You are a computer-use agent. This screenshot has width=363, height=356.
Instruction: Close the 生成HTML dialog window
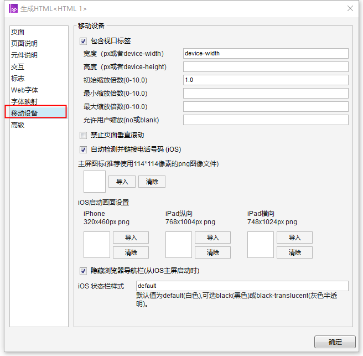(350, 8)
